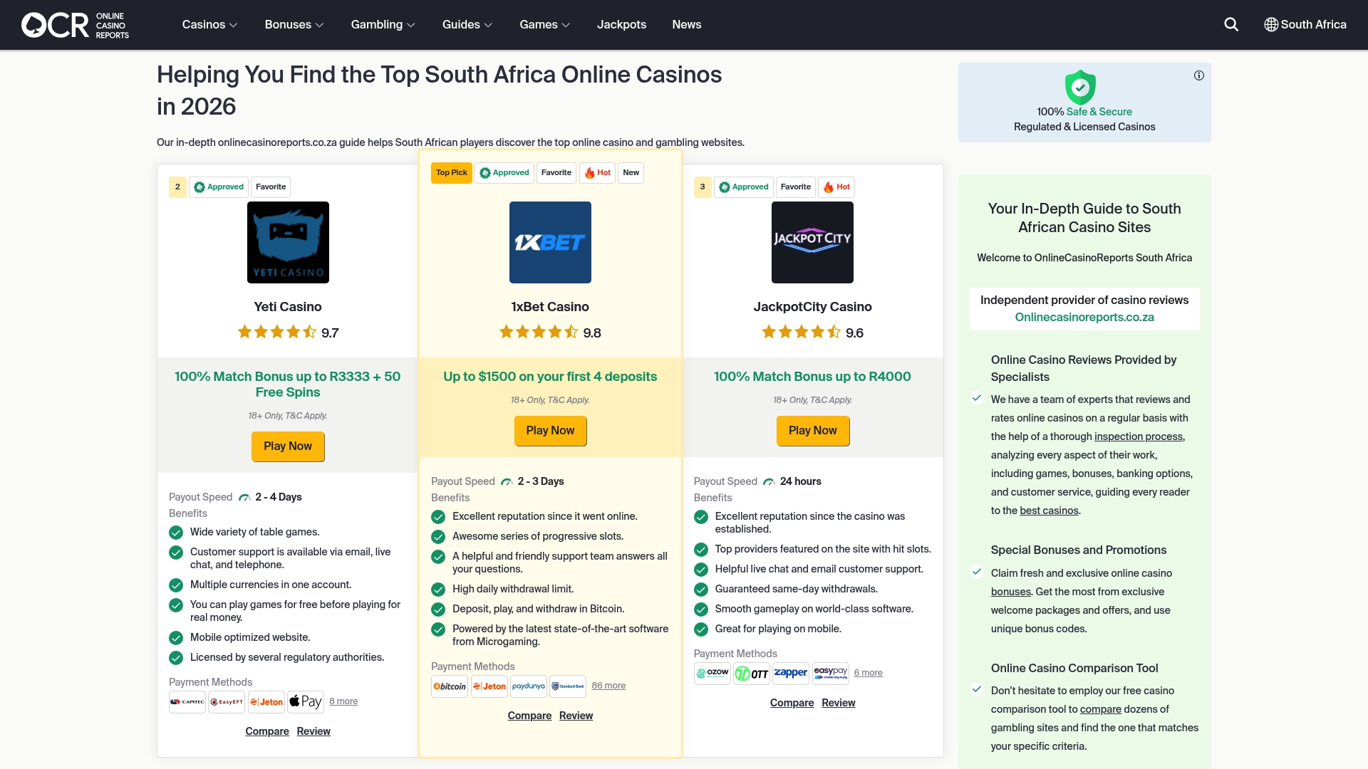Click the Favorite tag on Yeti Casino
Viewport: 1368px width, 769px height.
click(x=271, y=187)
